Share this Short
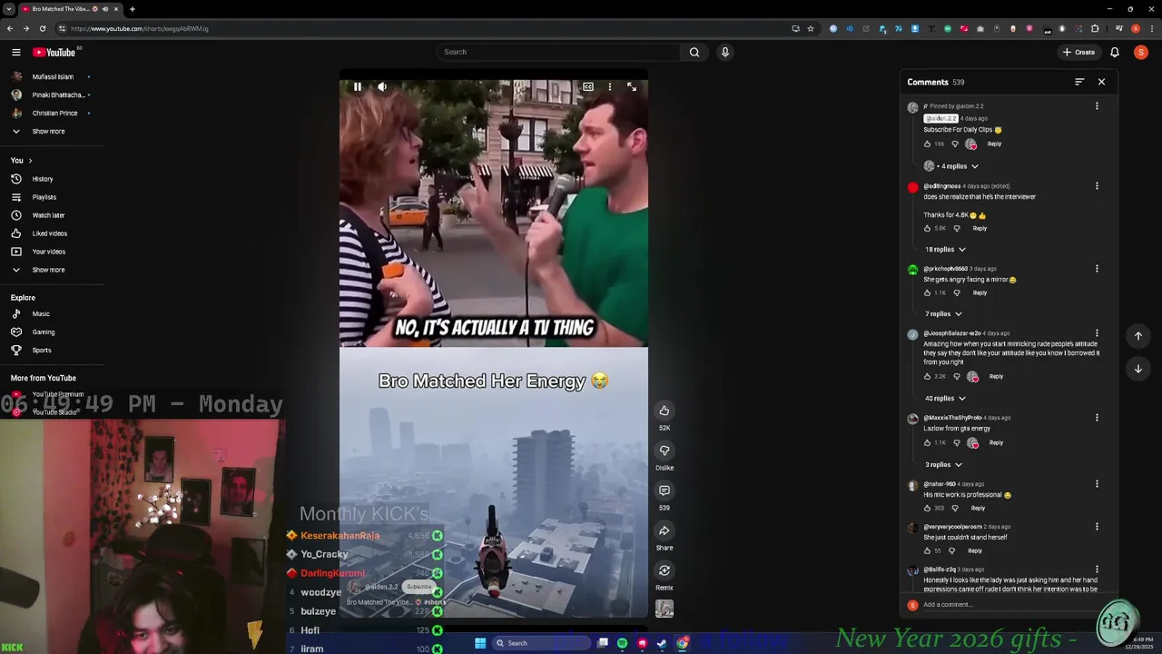 665,530
